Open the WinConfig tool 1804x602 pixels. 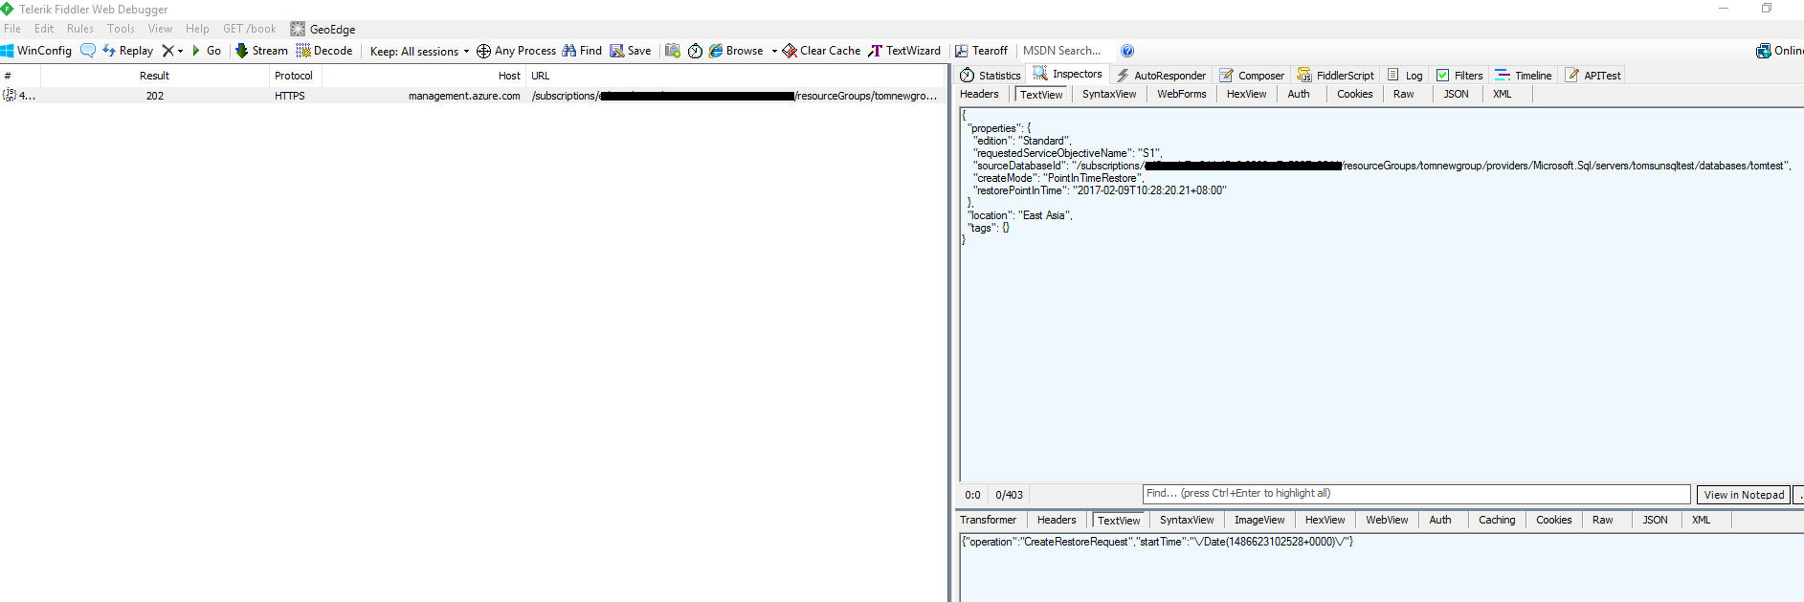[36, 51]
